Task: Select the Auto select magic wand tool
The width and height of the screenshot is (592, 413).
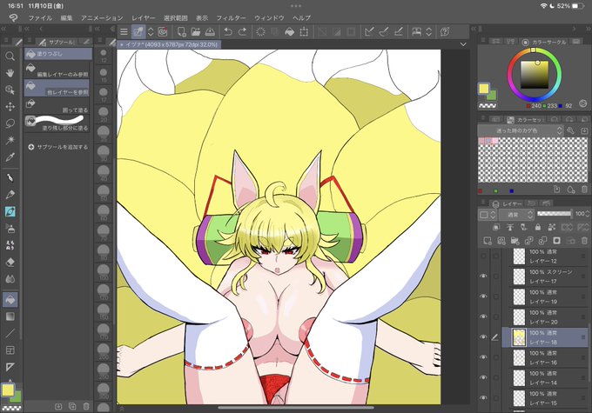Action: 10,140
